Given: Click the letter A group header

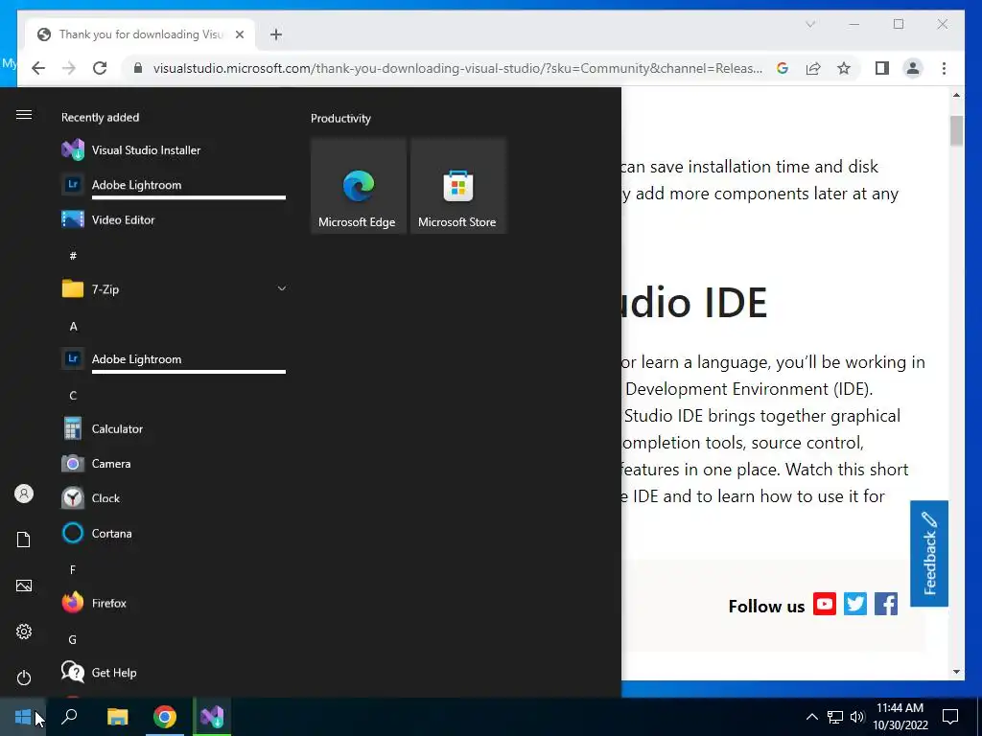Looking at the screenshot, I should 73,326.
